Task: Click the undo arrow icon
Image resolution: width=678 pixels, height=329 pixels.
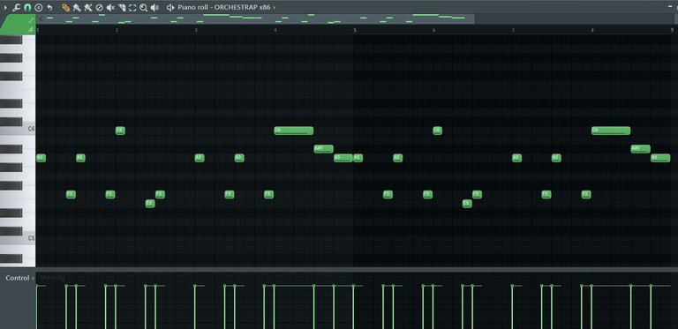Action: click(x=49, y=7)
